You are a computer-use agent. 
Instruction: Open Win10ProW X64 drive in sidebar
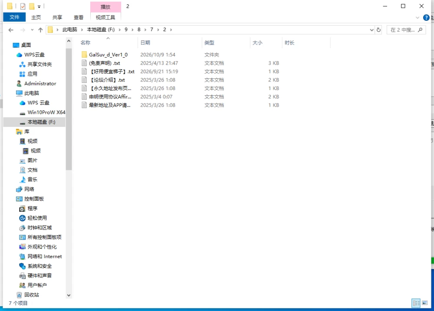click(46, 113)
